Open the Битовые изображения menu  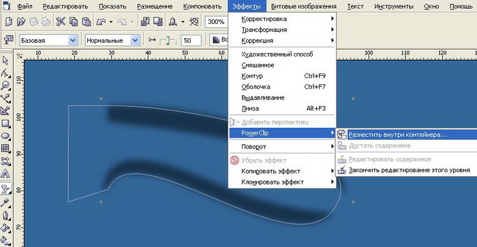pyautogui.click(x=304, y=6)
